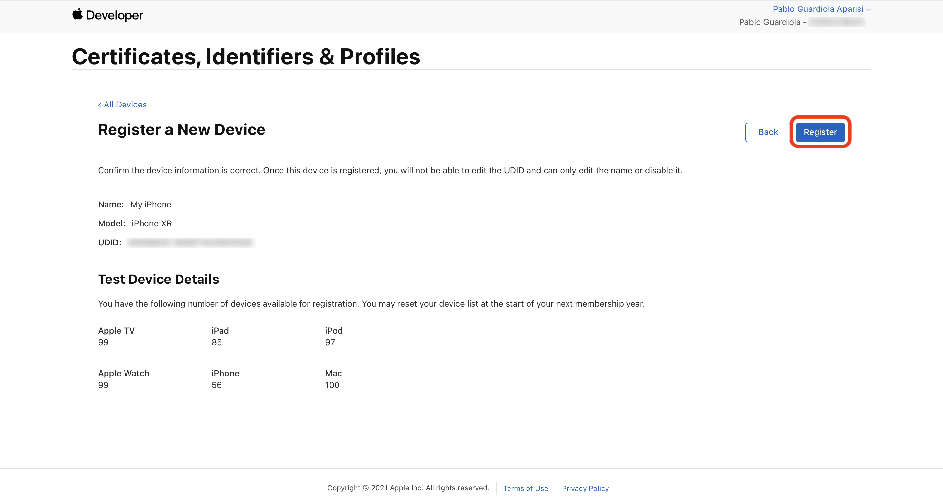This screenshot has height=502, width=943.
Task: Click the Register a New Device title
Action: 181,130
